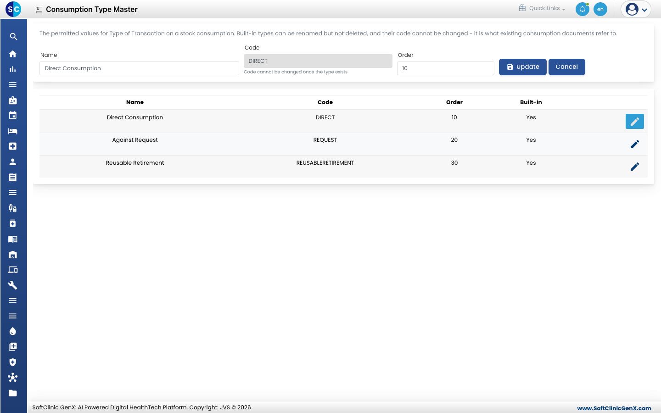Open the folder sidebar icon

(13, 393)
